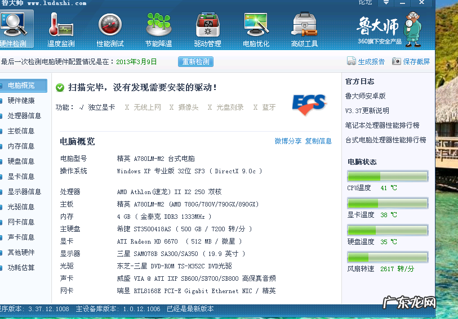Image resolution: width=458 pixels, height=319 pixels.
Task: Click the AMD Athlon II X2 250 value
Action: tap(169, 192)
